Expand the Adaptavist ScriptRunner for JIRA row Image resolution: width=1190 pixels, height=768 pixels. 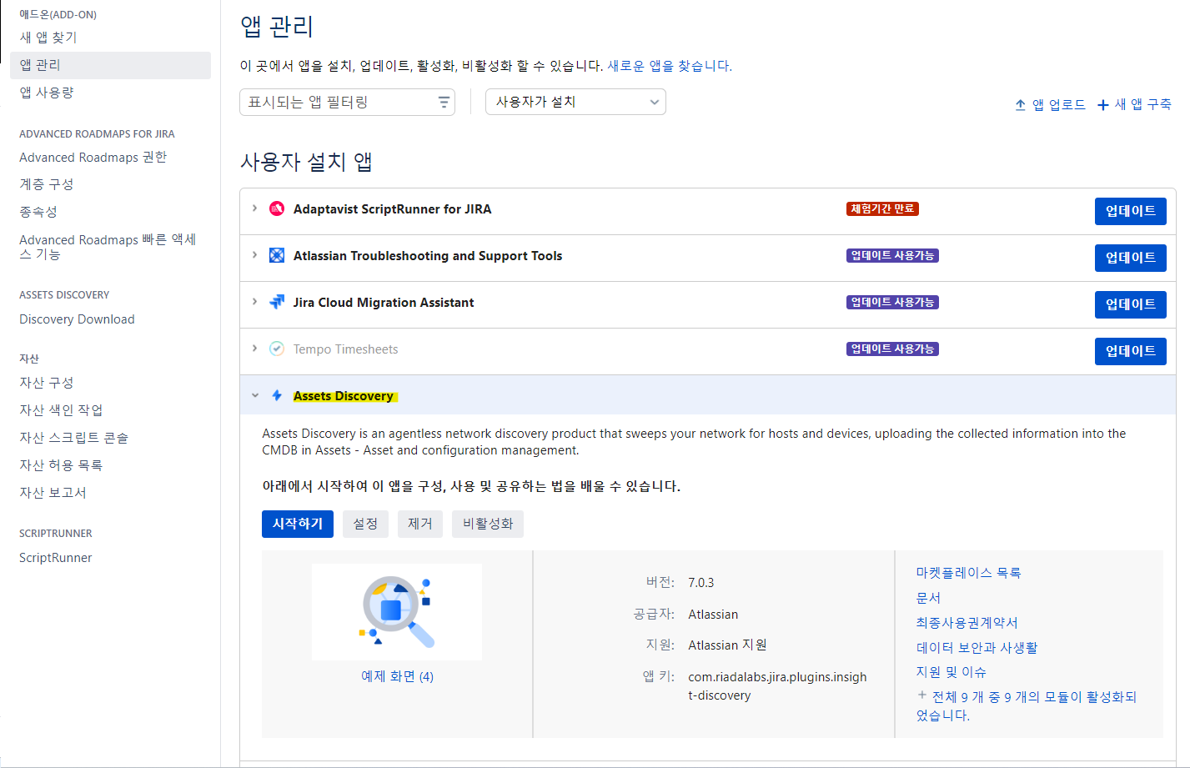click(254, 208)
